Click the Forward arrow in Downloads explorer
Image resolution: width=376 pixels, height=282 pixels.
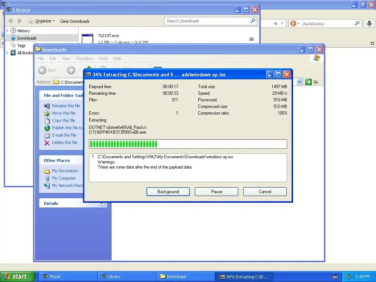pyautogui.click(x=71, y=70)
